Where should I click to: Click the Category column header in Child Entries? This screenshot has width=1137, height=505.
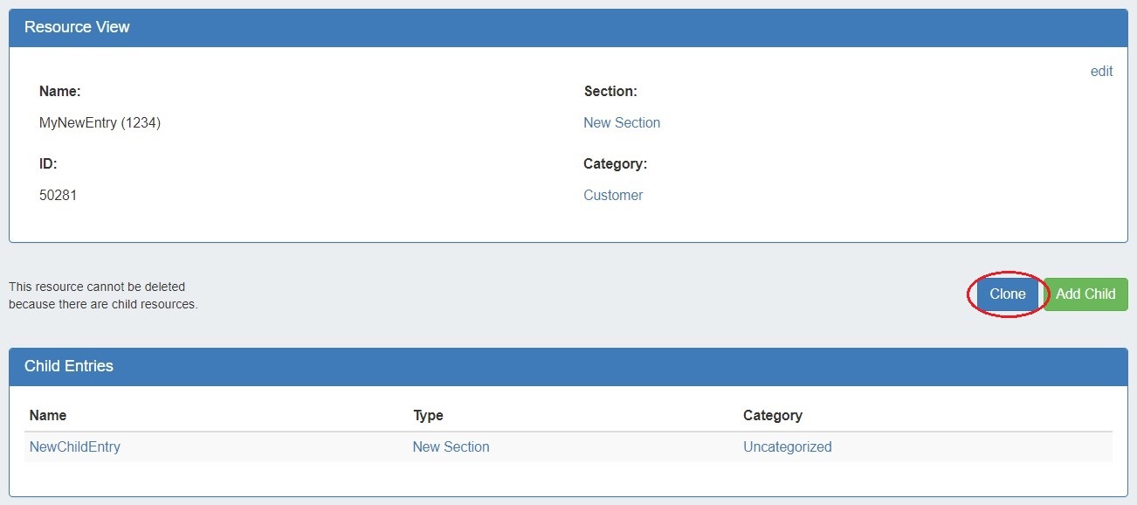tap(772, 416)
